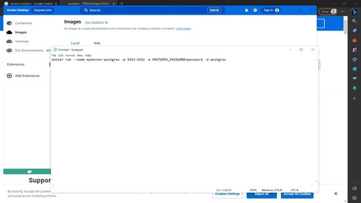361x203 pixels.
Task: Click Notepad UTF-8 encoding status entry
Action: pos(294,190)
